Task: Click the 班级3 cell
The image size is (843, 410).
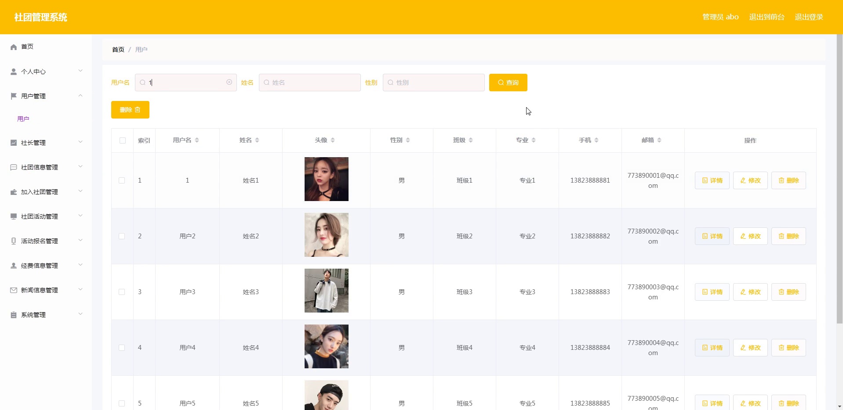Action: point(465,292)
